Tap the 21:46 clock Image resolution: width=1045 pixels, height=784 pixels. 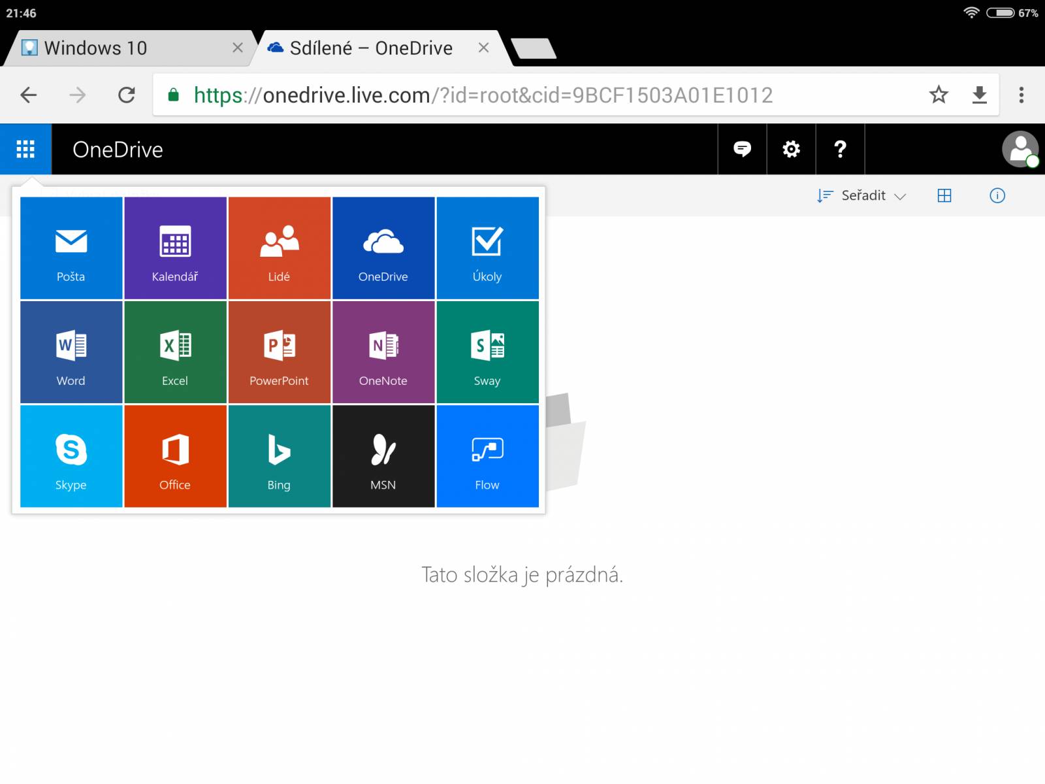tap(21, 13)
